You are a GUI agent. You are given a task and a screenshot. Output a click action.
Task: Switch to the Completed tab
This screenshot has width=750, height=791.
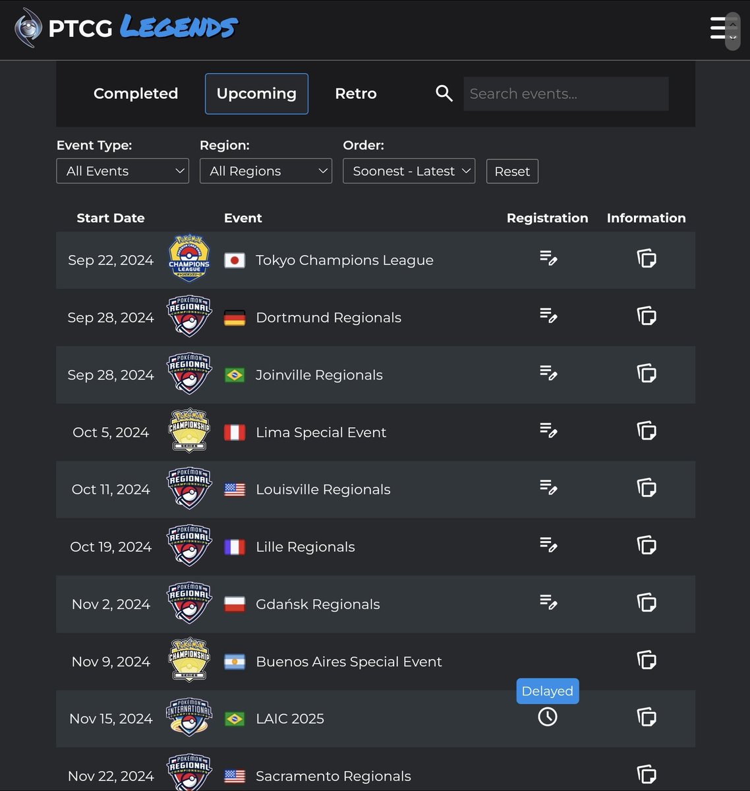point(136,94)
